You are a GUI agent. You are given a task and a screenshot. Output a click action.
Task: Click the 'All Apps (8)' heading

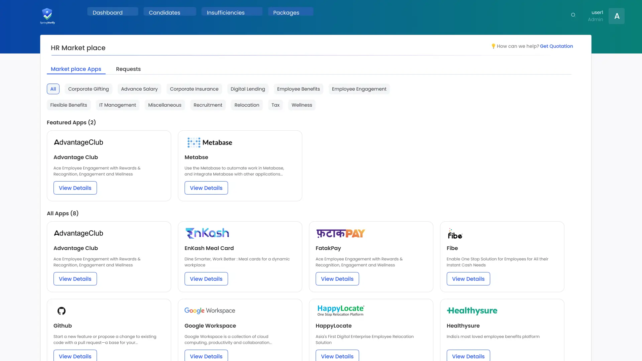pos(63,213)
